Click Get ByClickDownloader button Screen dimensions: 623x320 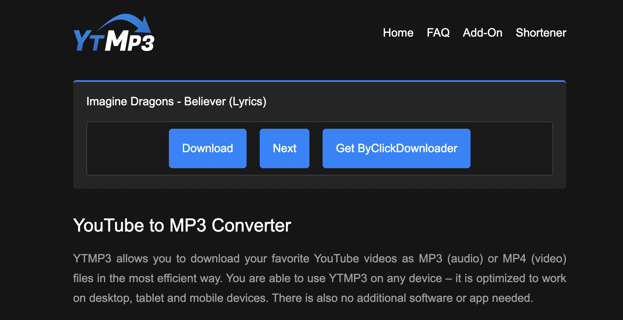[397, 148]
